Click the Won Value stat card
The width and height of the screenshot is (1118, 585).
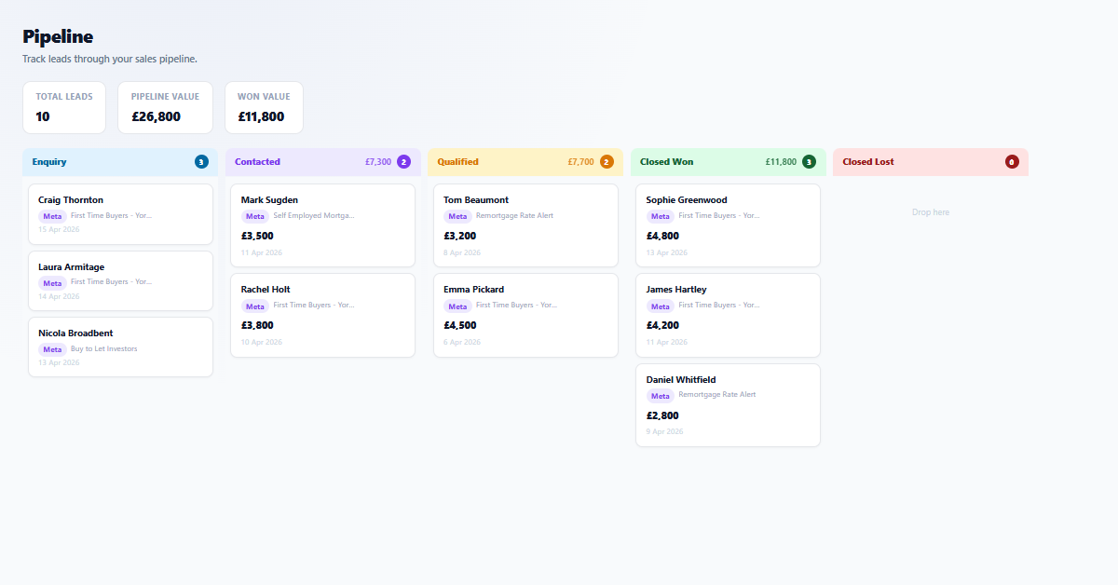tap(264, 107)
